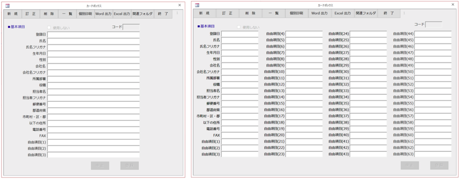This screenshot has height=179, width=460.
Task: Open 関連フォルダ in left window
Action: tap(142, 14)
